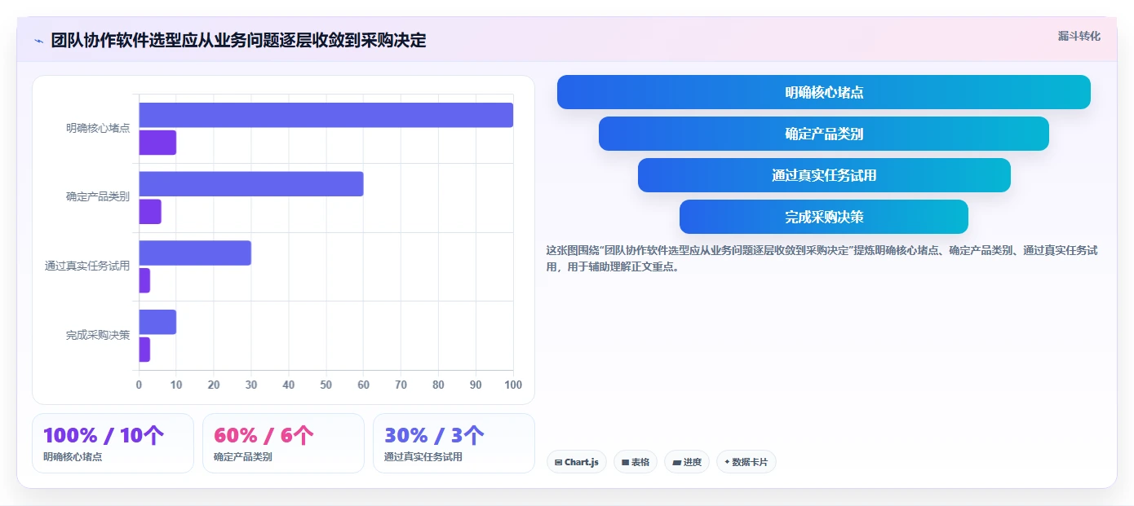Click the 漏斗转化 tag label
This screenshot has height=506, width=1134.
click(x=1079, y=36)
